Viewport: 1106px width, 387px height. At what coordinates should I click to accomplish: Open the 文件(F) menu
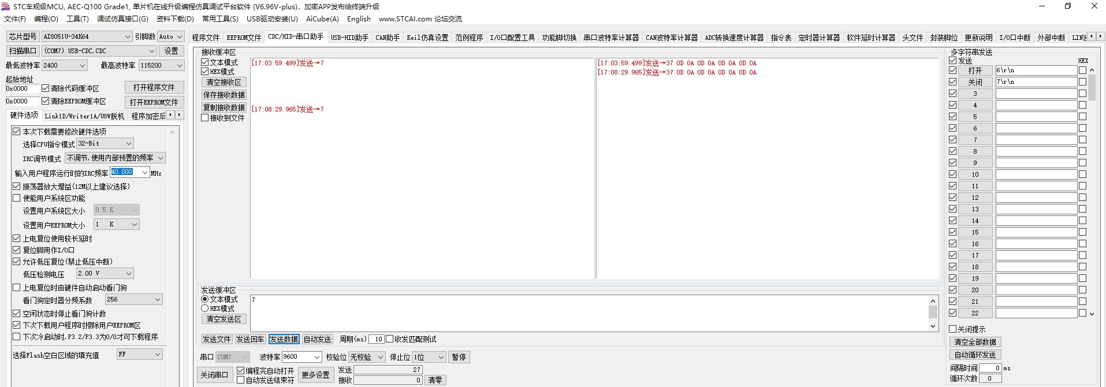15,19
